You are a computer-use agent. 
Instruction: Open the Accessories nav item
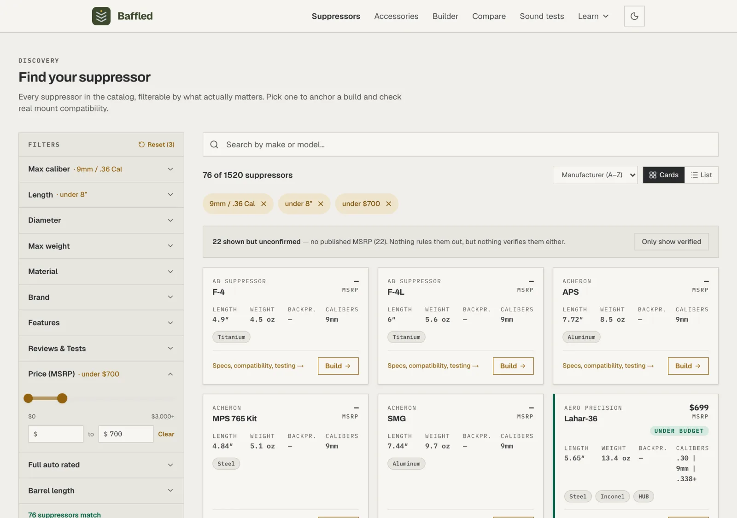click(x=396, y=16)
